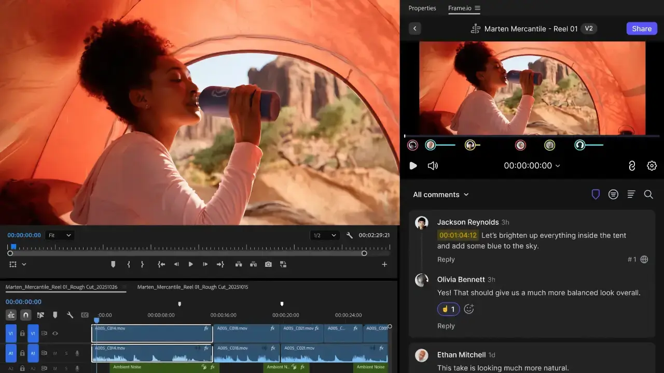Switch to the Properties tab

click(x=422, y=8)
